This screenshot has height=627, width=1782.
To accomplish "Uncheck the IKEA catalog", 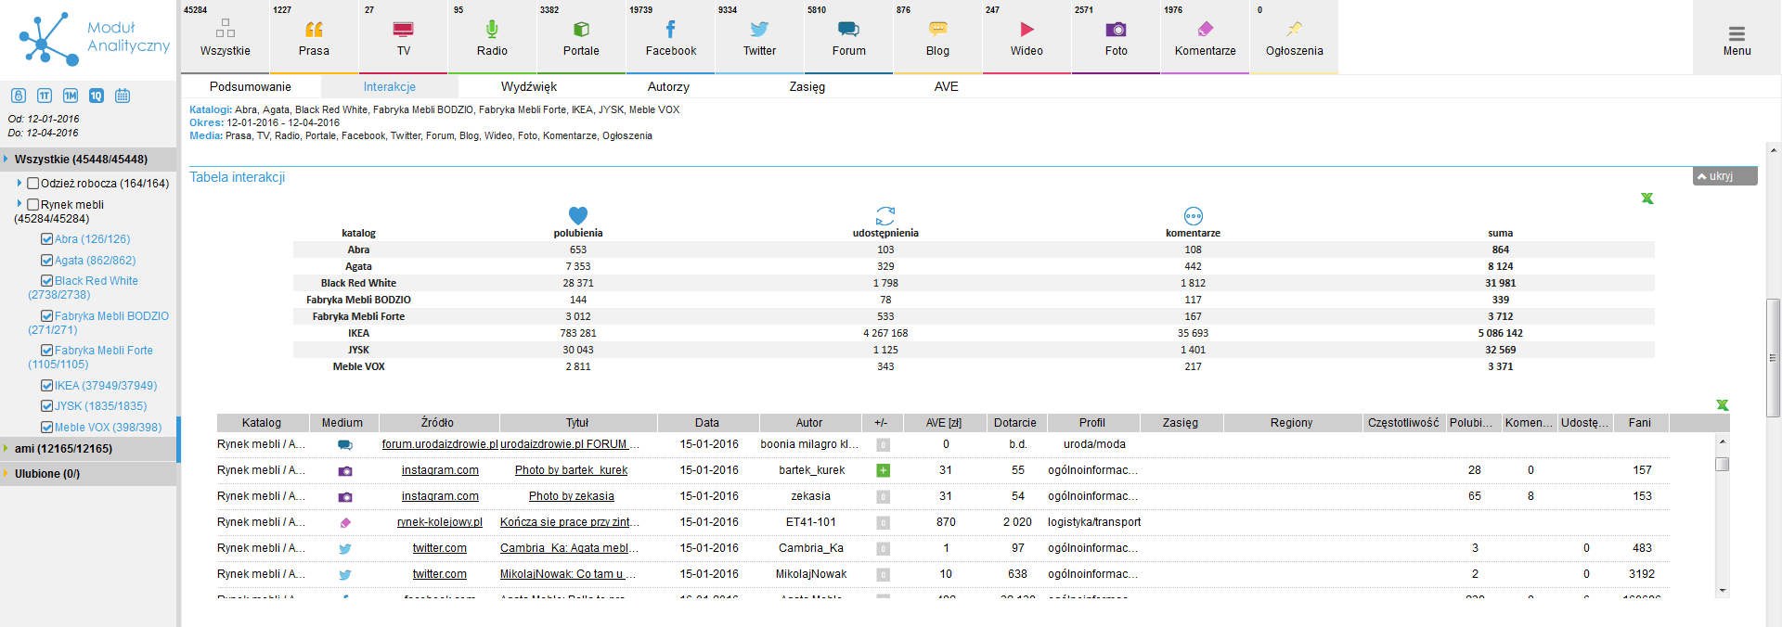I will point(46,386).
